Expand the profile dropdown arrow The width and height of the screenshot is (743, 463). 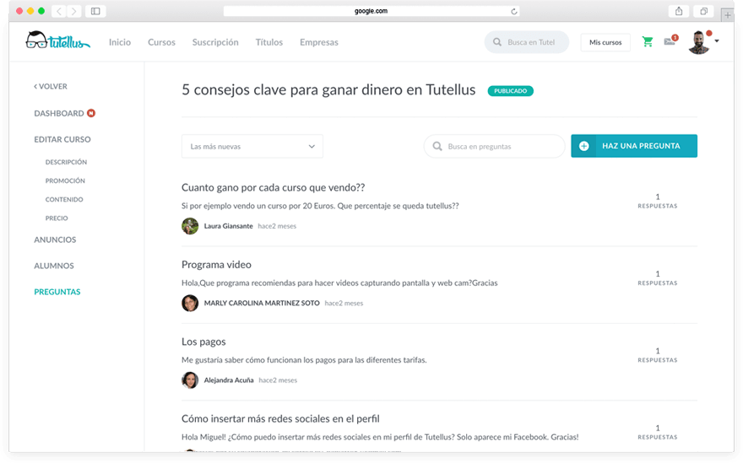pyautogui.click(x=717, y=41)
